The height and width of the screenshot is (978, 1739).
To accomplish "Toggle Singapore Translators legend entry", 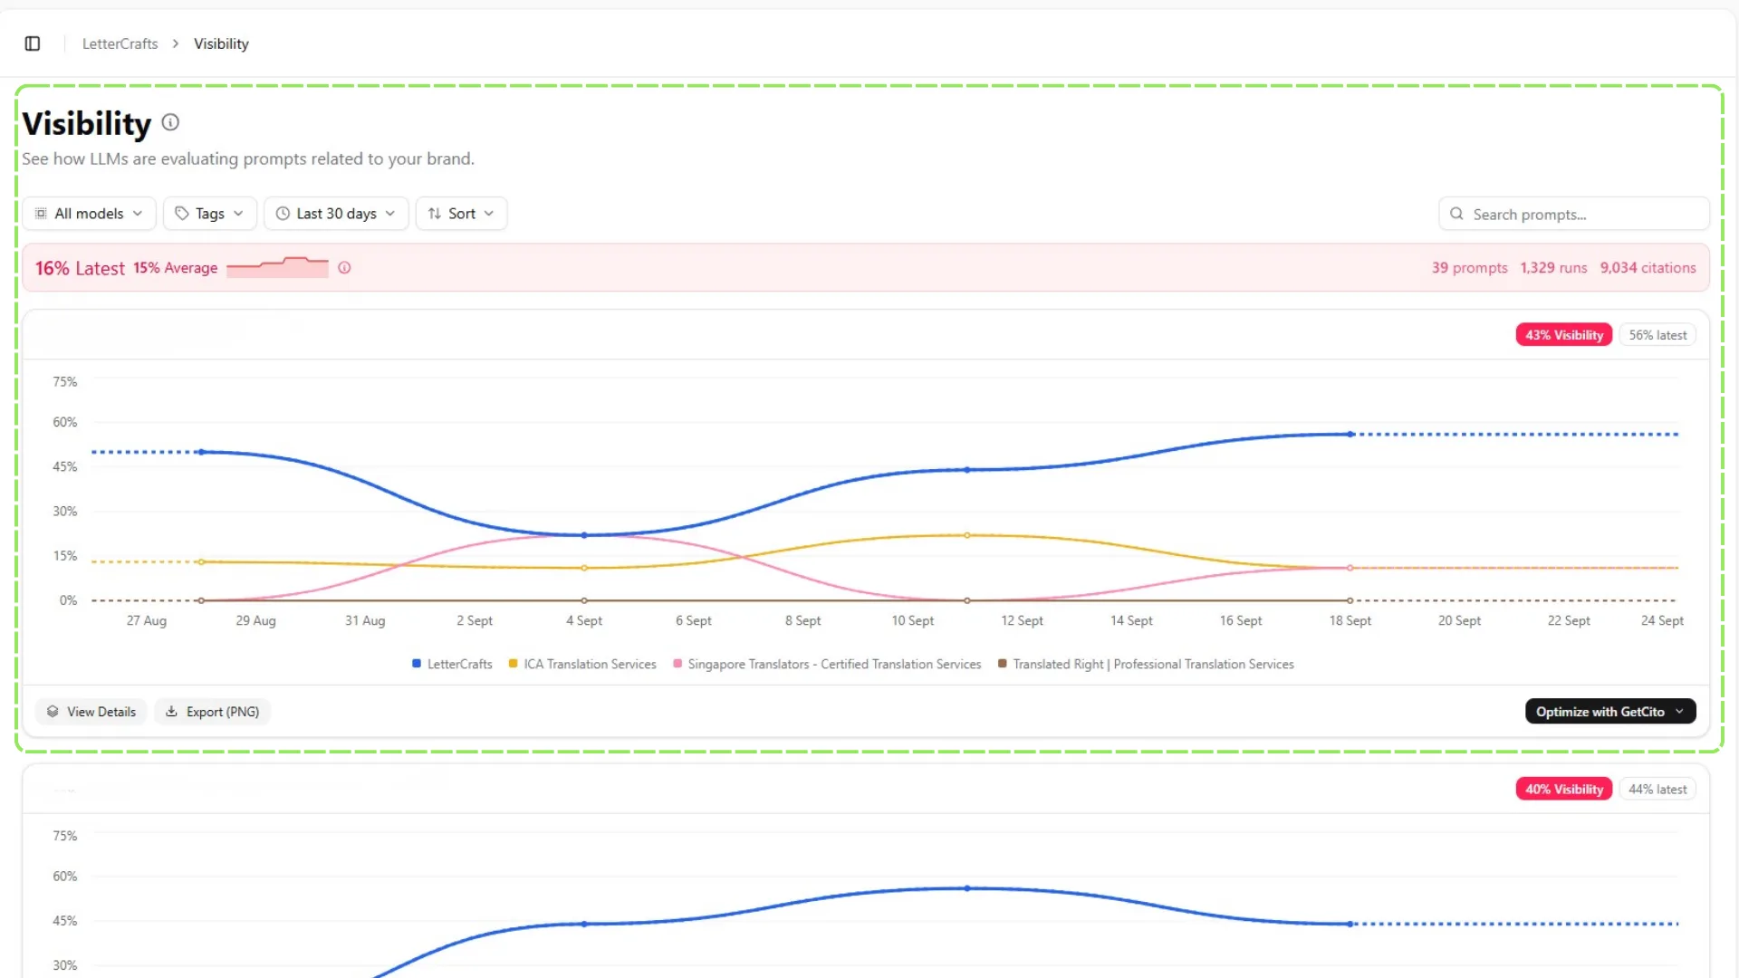I will 827,664.
